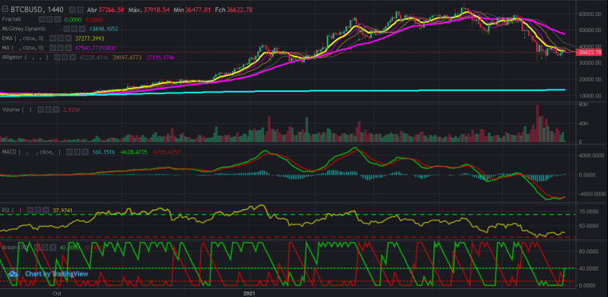Viewport: 608px width, 297px height.
Task: Select the EMA legend label
Action: pyautogui.click(x=23, y=38)
